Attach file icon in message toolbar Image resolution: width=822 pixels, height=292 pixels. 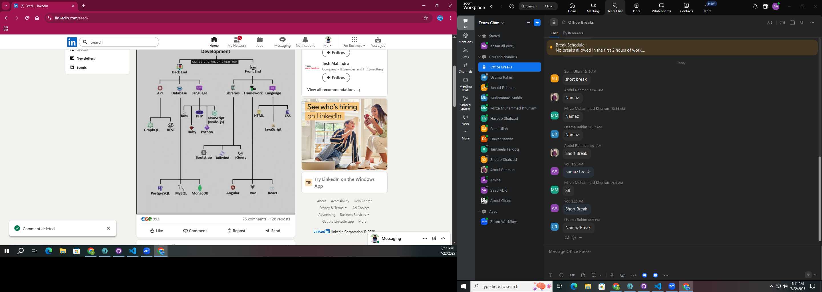(x=583, y=275)
